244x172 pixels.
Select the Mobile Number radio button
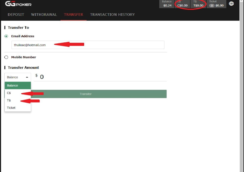point(6,57)
